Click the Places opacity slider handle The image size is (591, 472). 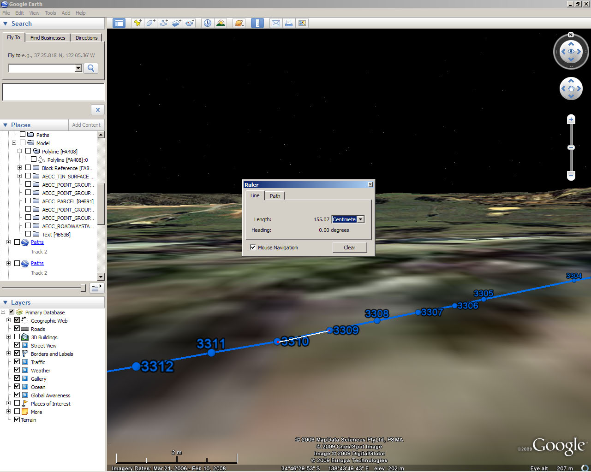(x=83, y=288)
